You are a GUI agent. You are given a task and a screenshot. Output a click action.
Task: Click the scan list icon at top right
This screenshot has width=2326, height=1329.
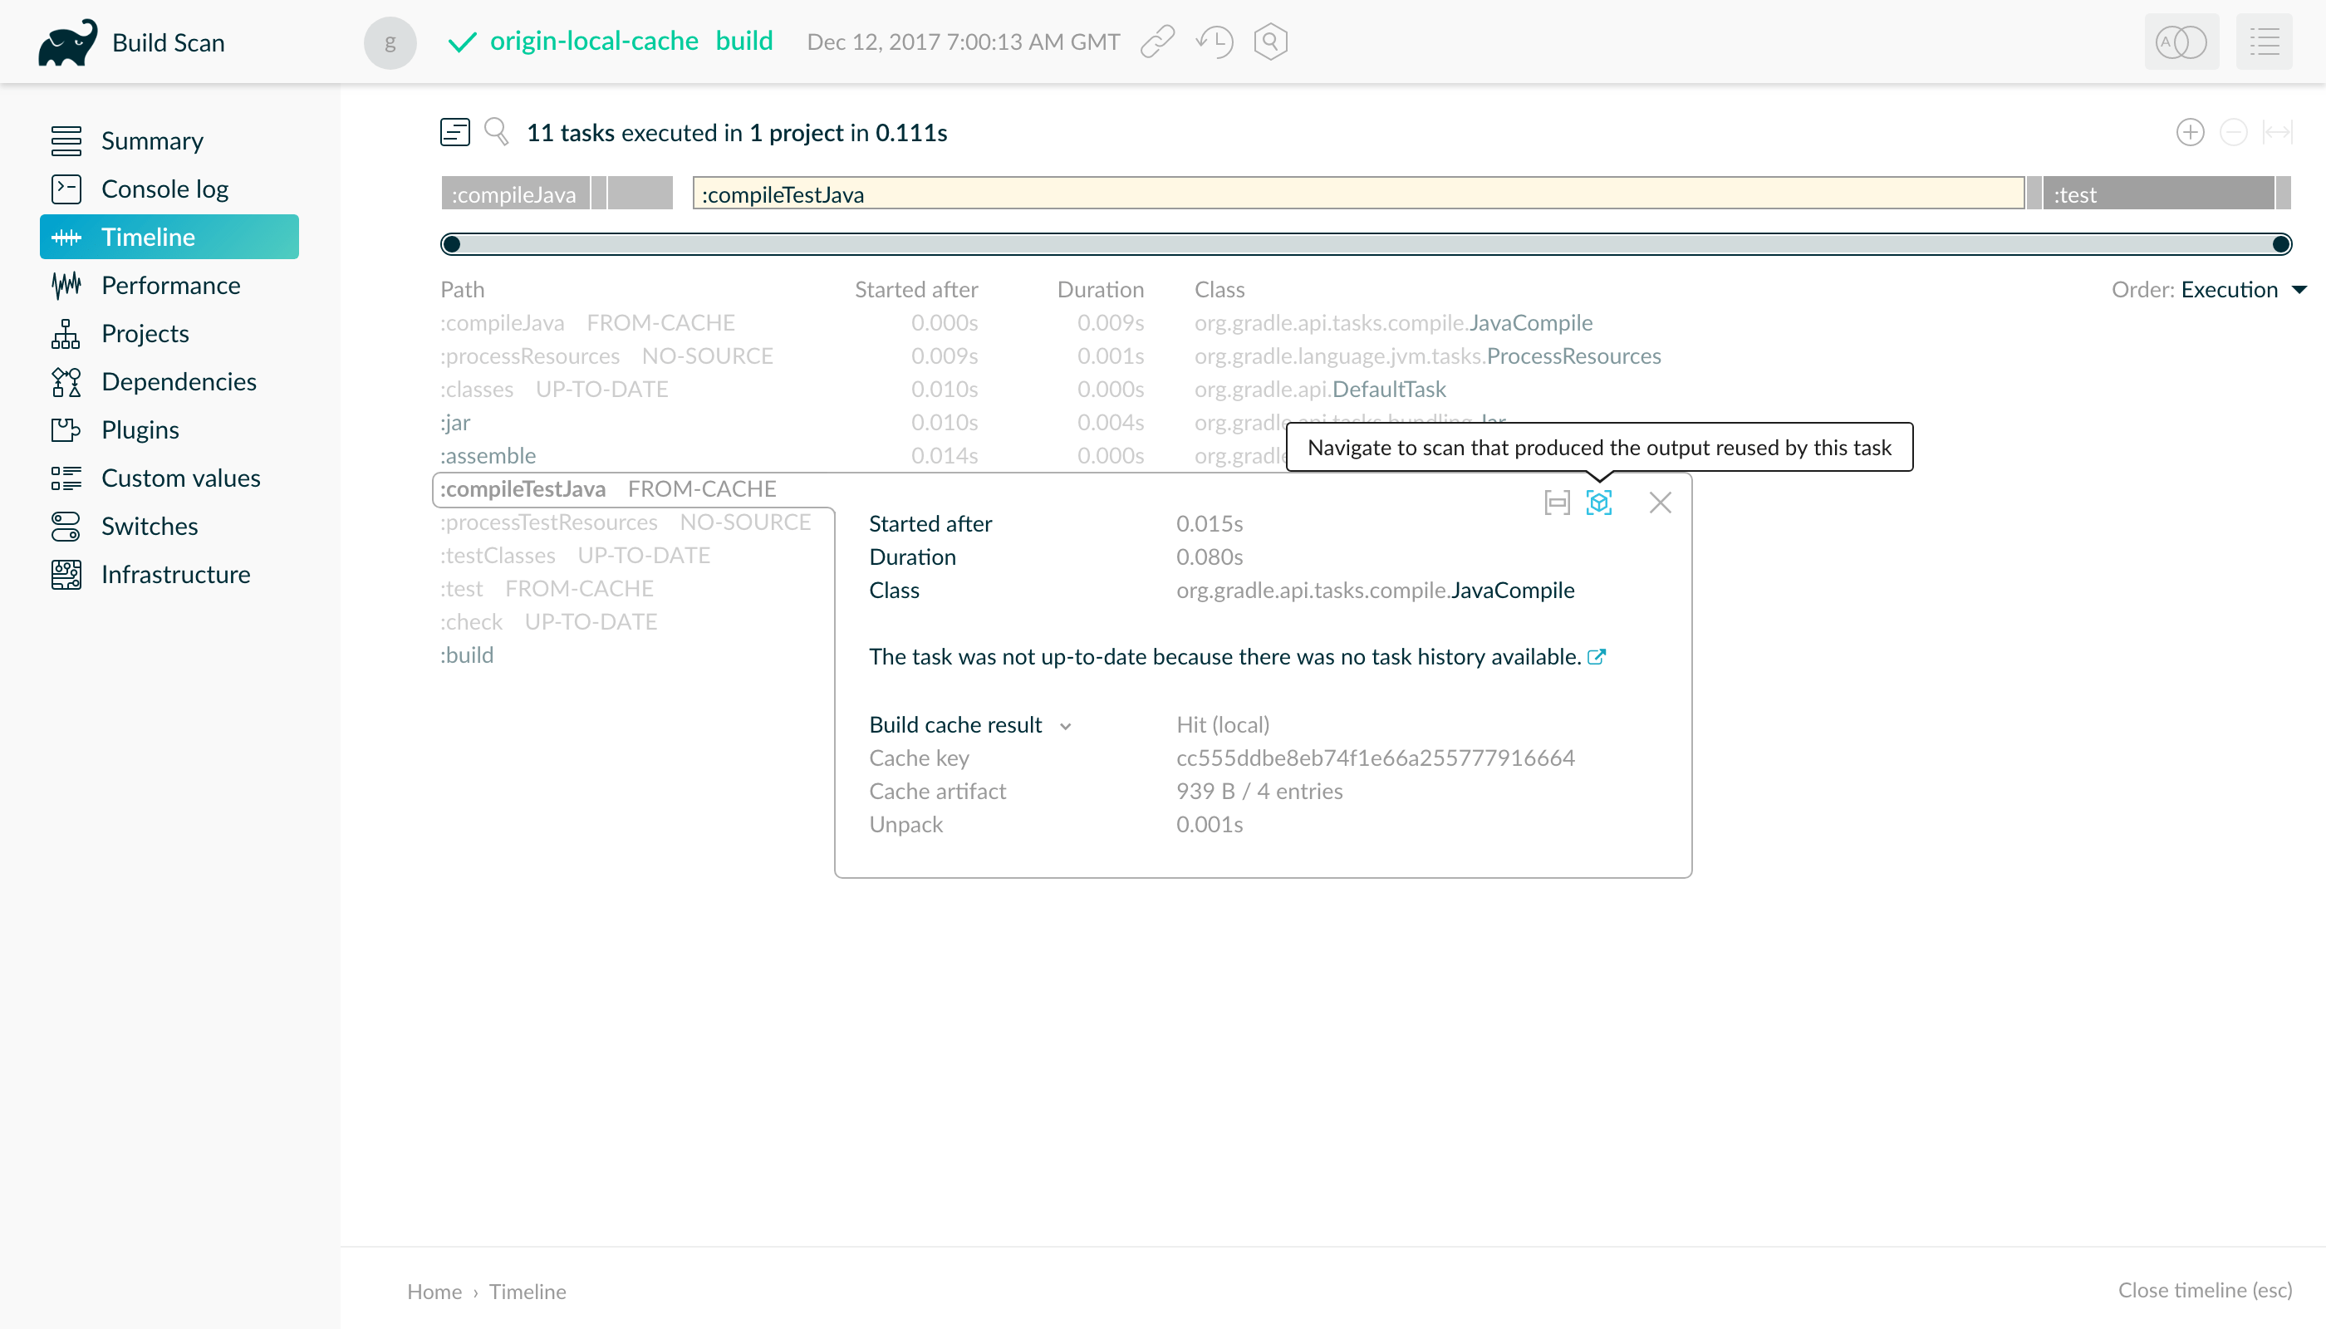pos(2264,42)
